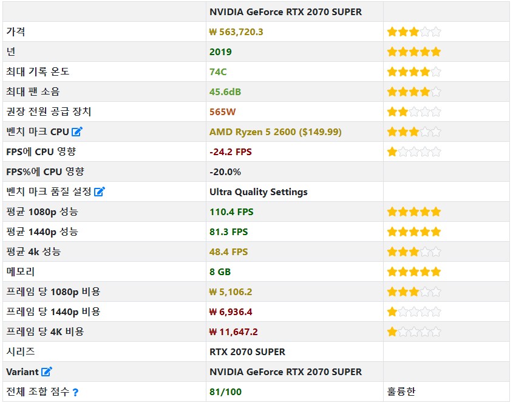Click the 전체 조합 점수 label
This screenshot has height=403, width=513.
[x=38, y=391]
